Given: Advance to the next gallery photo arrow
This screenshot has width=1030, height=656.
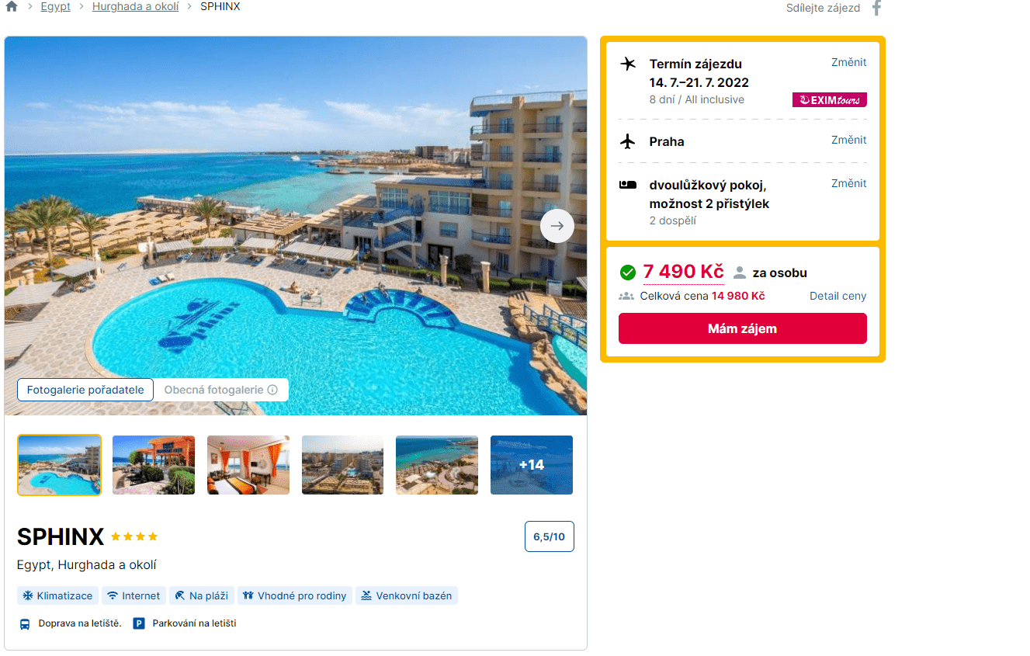Looking at the screenshot, I should tap(557, 226).
